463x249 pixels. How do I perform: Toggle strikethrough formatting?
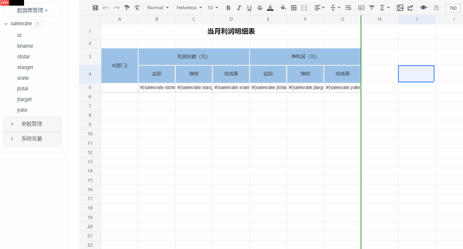tap(260, 8)
